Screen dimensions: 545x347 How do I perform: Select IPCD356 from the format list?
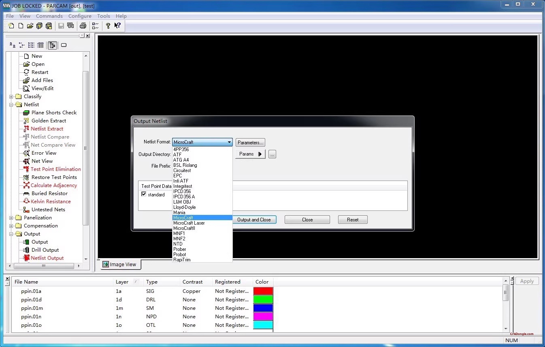click(182, 191)
